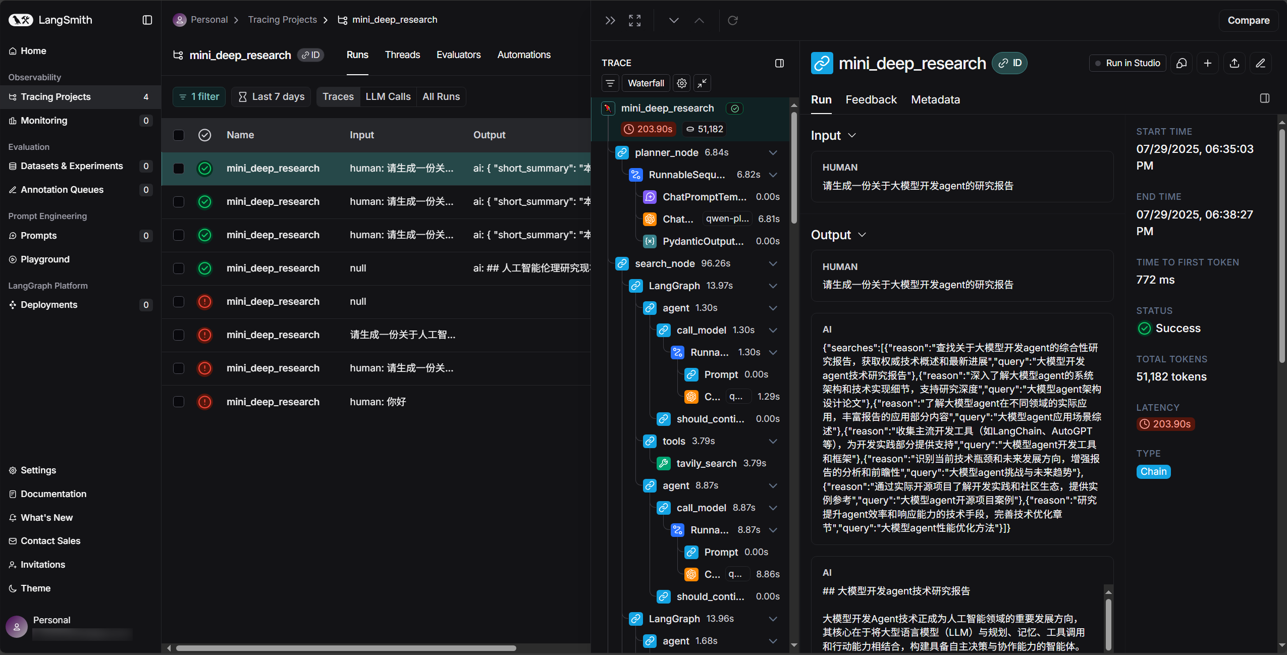
Task: Copy project ID badge next to mini_deep_research
Action: tap(310, 55)
